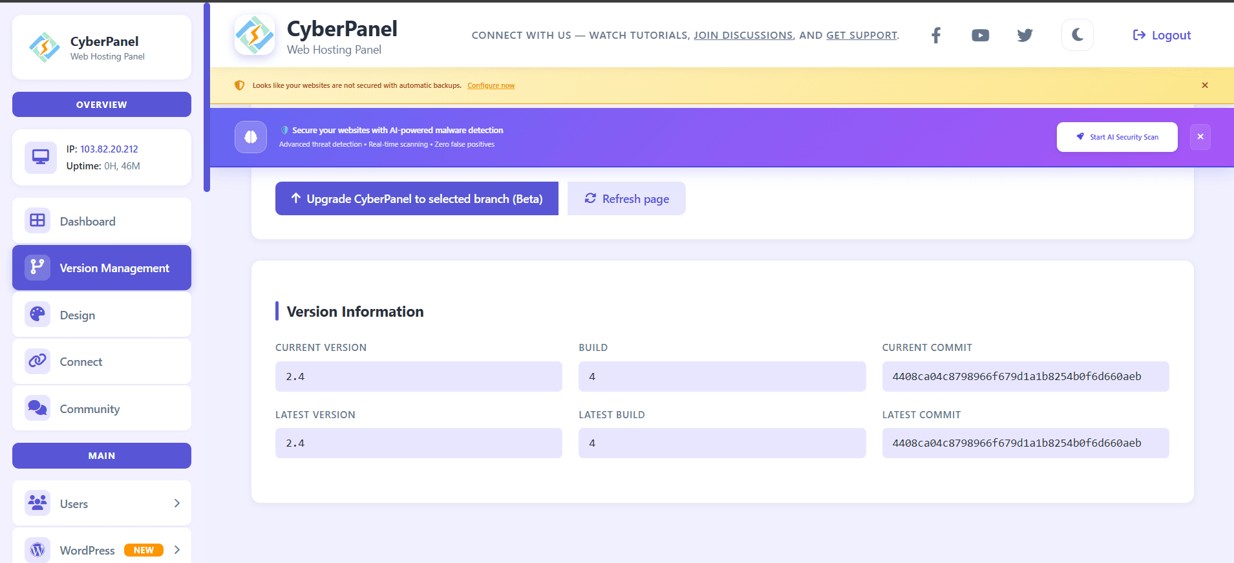Click the Refresh page button
This screenshot has width=1234, height=563.
pyautogui.click(x=626, y=198)
